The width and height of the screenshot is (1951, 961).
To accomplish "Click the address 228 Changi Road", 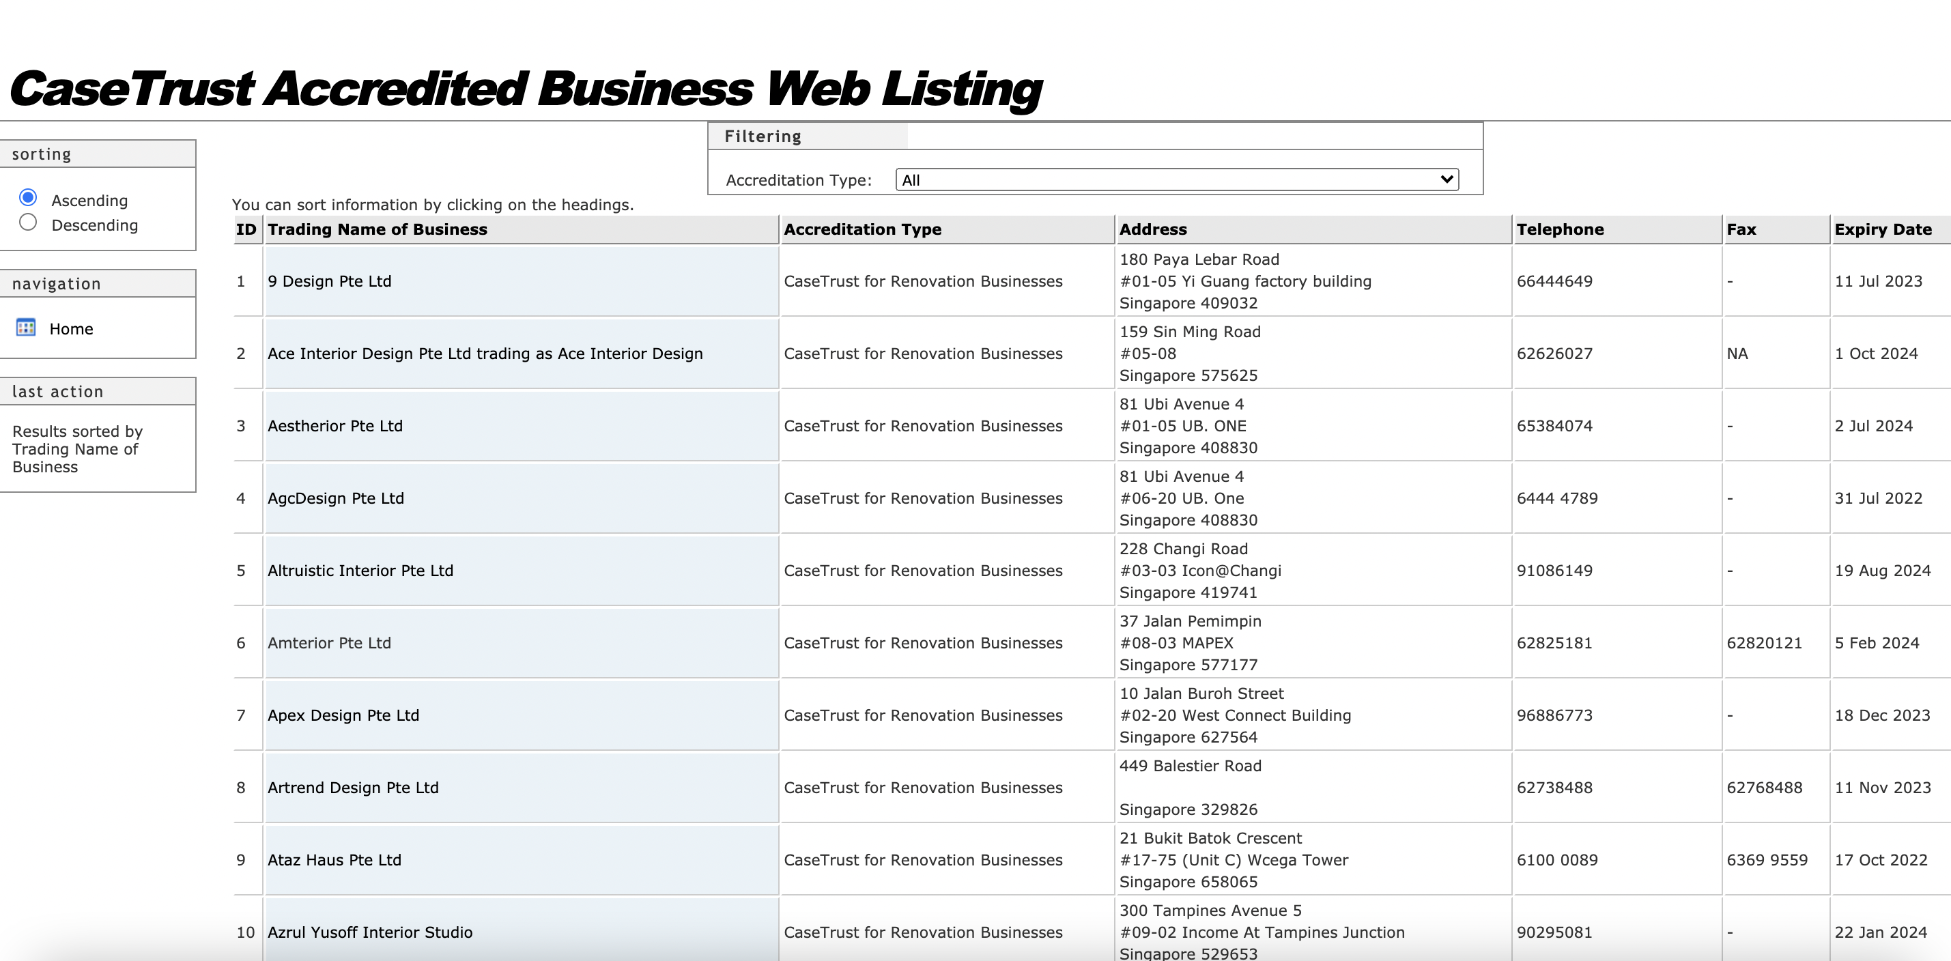I will pyautogui.click(x=1183, y=549).
